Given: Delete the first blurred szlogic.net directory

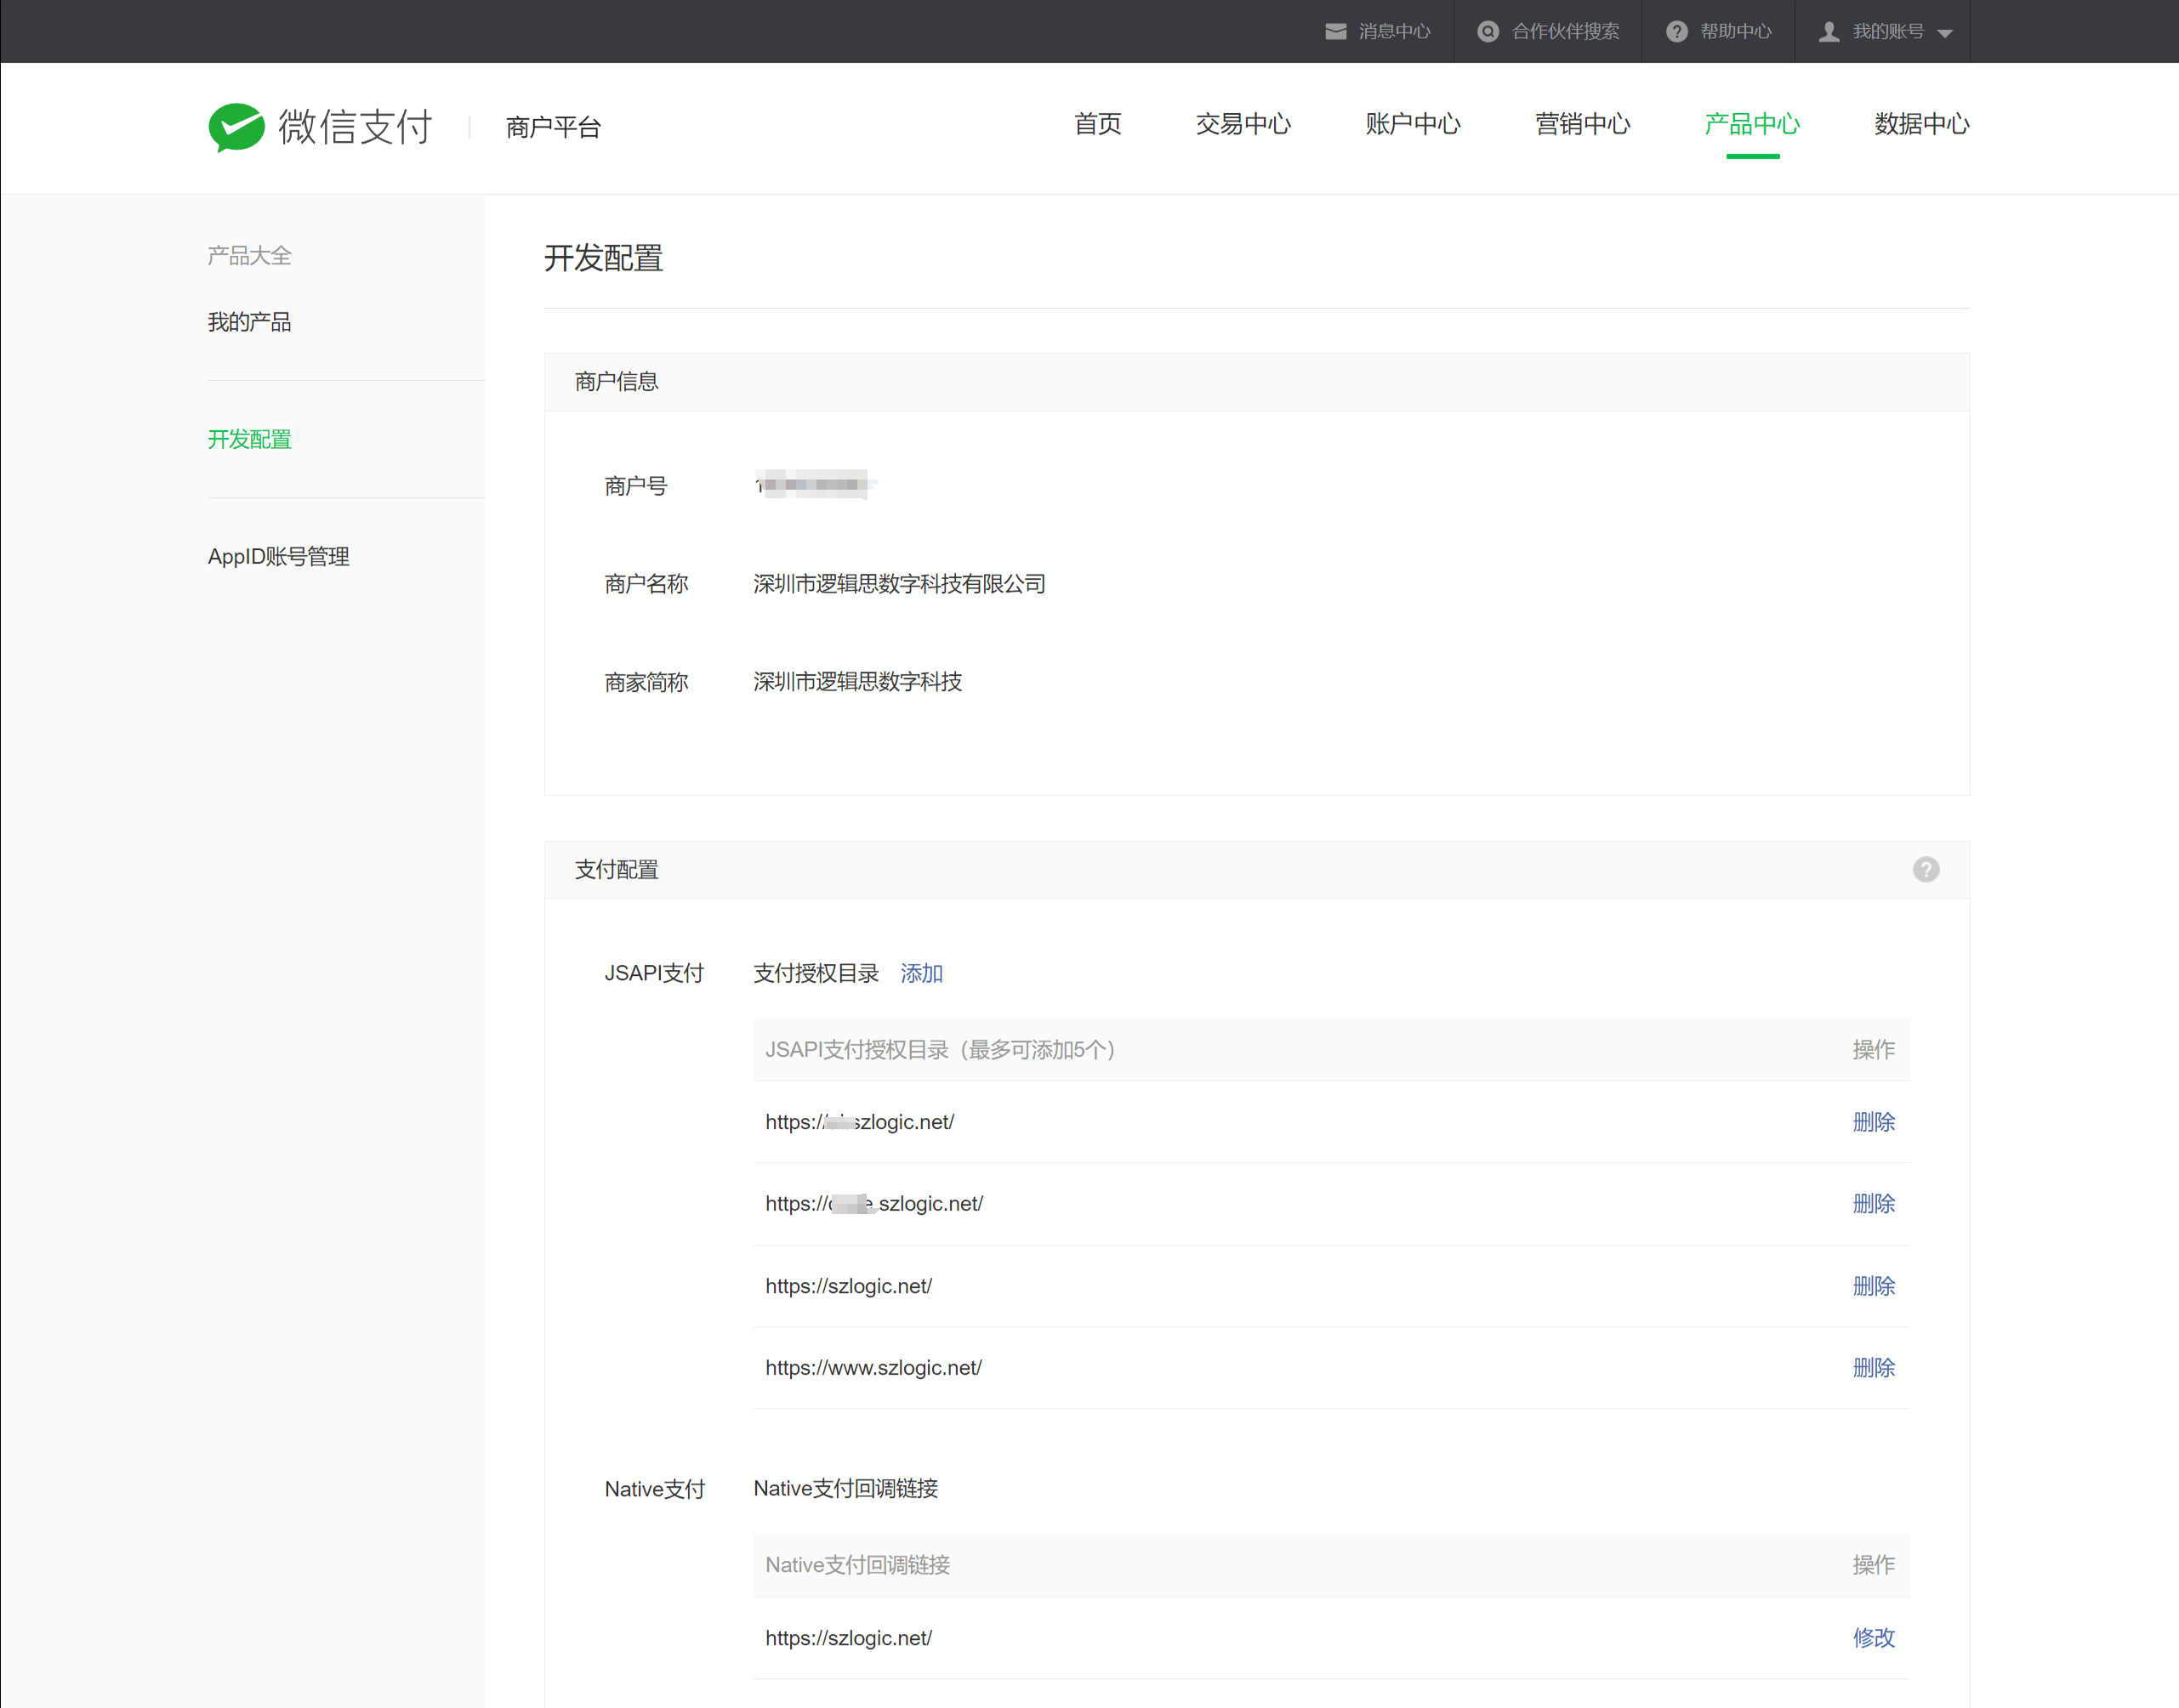Looking at the screenshot, I should click(1874, 1122).
